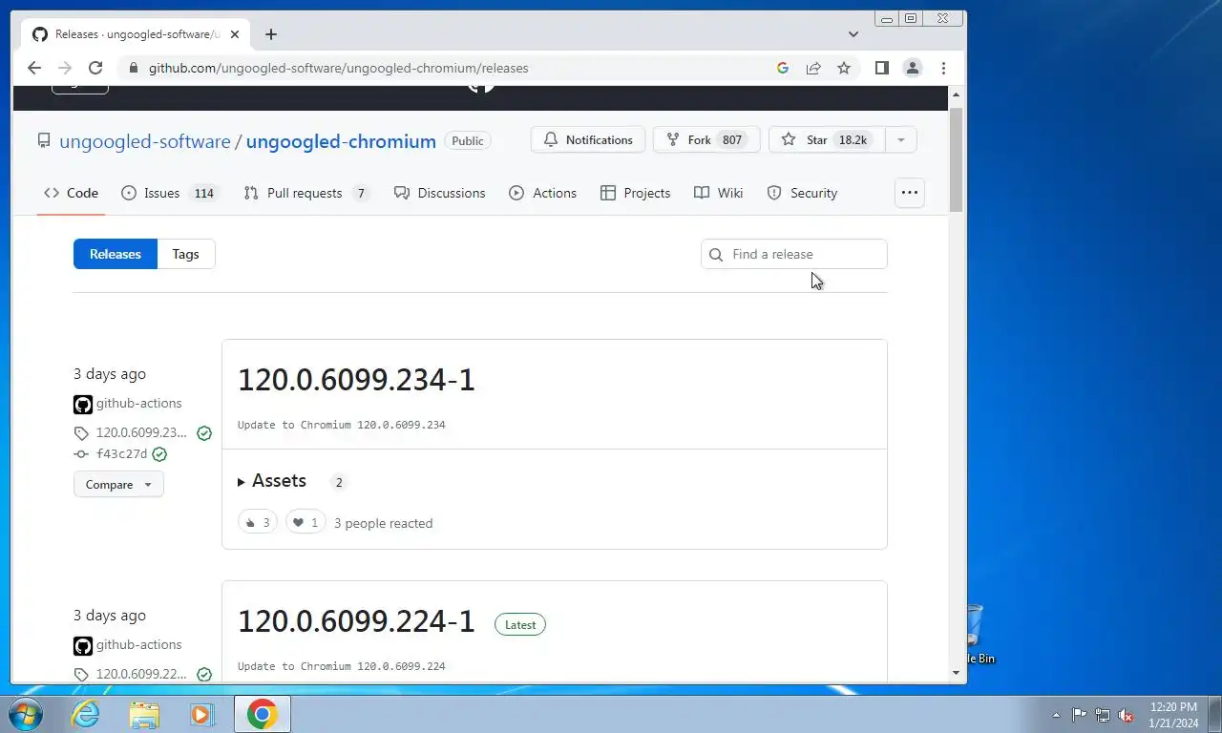Open the 120.0.6099.23... tag link
Image resolution: width=1222 pixels, height=733 pixels.
coord(141,432)
